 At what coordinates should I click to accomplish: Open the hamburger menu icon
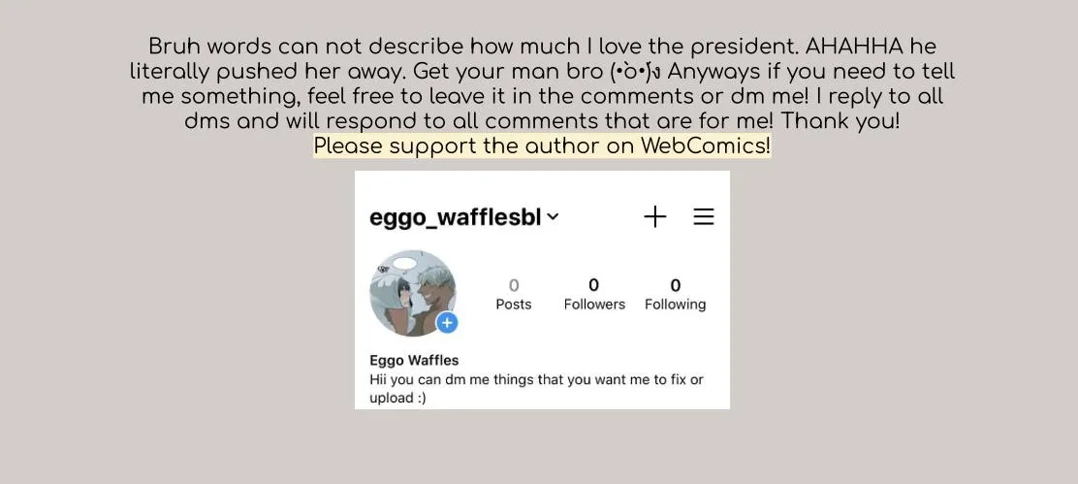coord(703,217)
